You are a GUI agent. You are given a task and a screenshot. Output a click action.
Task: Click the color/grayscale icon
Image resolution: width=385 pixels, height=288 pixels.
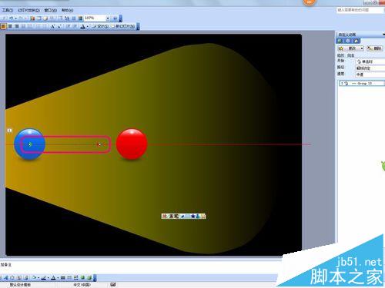(x=80, y=18)
